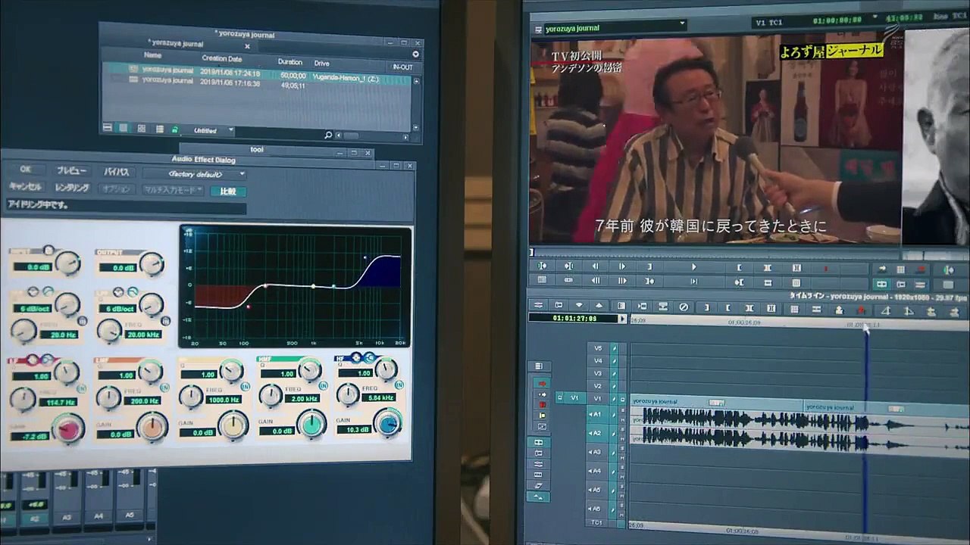Click the 比較 button
This screenshot has width=970, height=545.
(x=228, y=192)
